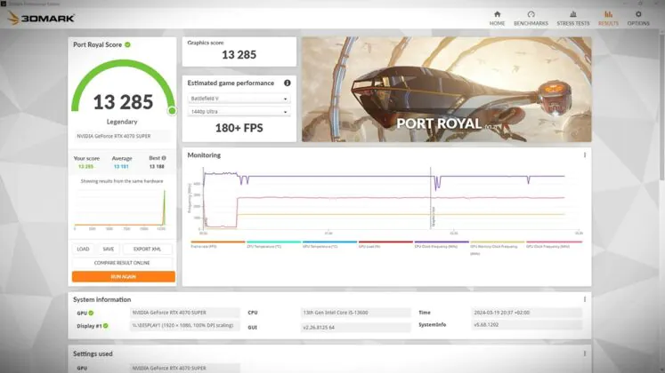
Task: Click the SystemInfo version field
Action: [527, 325]
